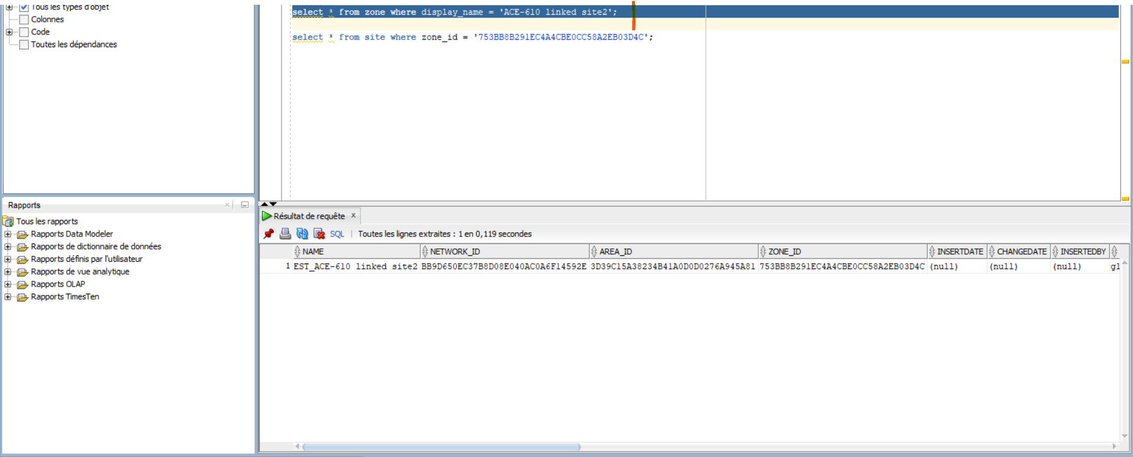
Task: Click the delete row icon
Action: tap(319, 234)
